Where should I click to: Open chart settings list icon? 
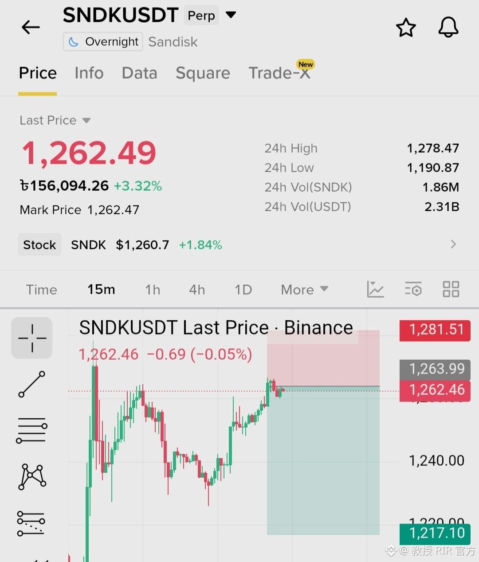click(x=413, y=289)
